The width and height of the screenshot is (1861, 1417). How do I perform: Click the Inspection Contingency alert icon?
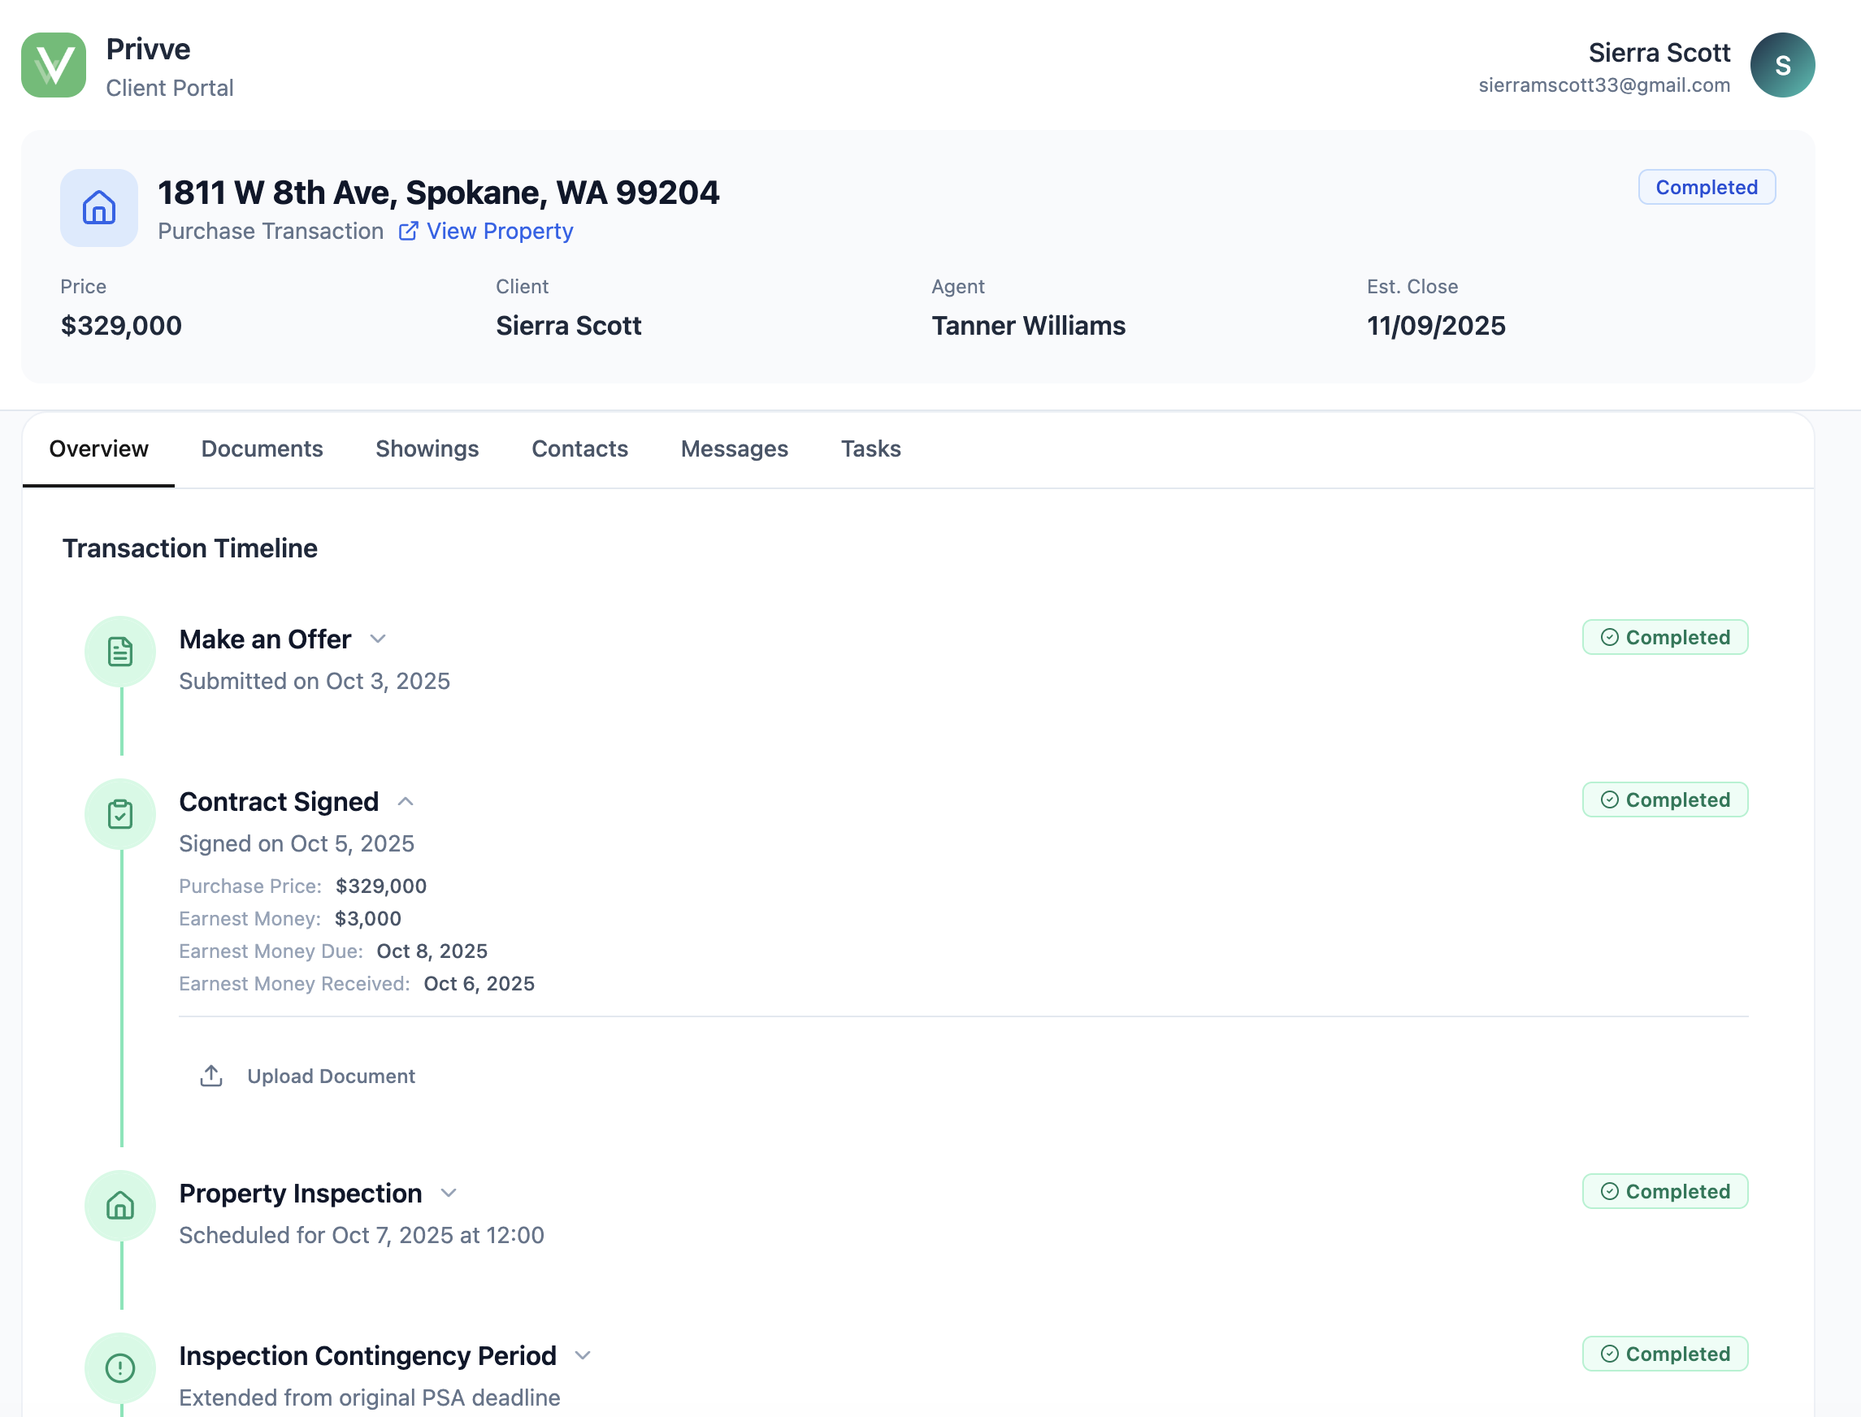tap(119, 1367)
